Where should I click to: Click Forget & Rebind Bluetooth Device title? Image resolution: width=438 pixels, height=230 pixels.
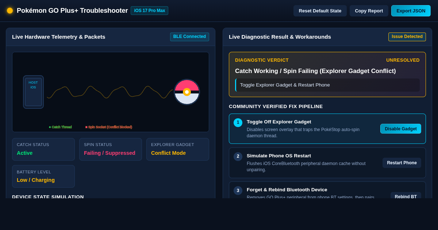(x=287, y=190)
